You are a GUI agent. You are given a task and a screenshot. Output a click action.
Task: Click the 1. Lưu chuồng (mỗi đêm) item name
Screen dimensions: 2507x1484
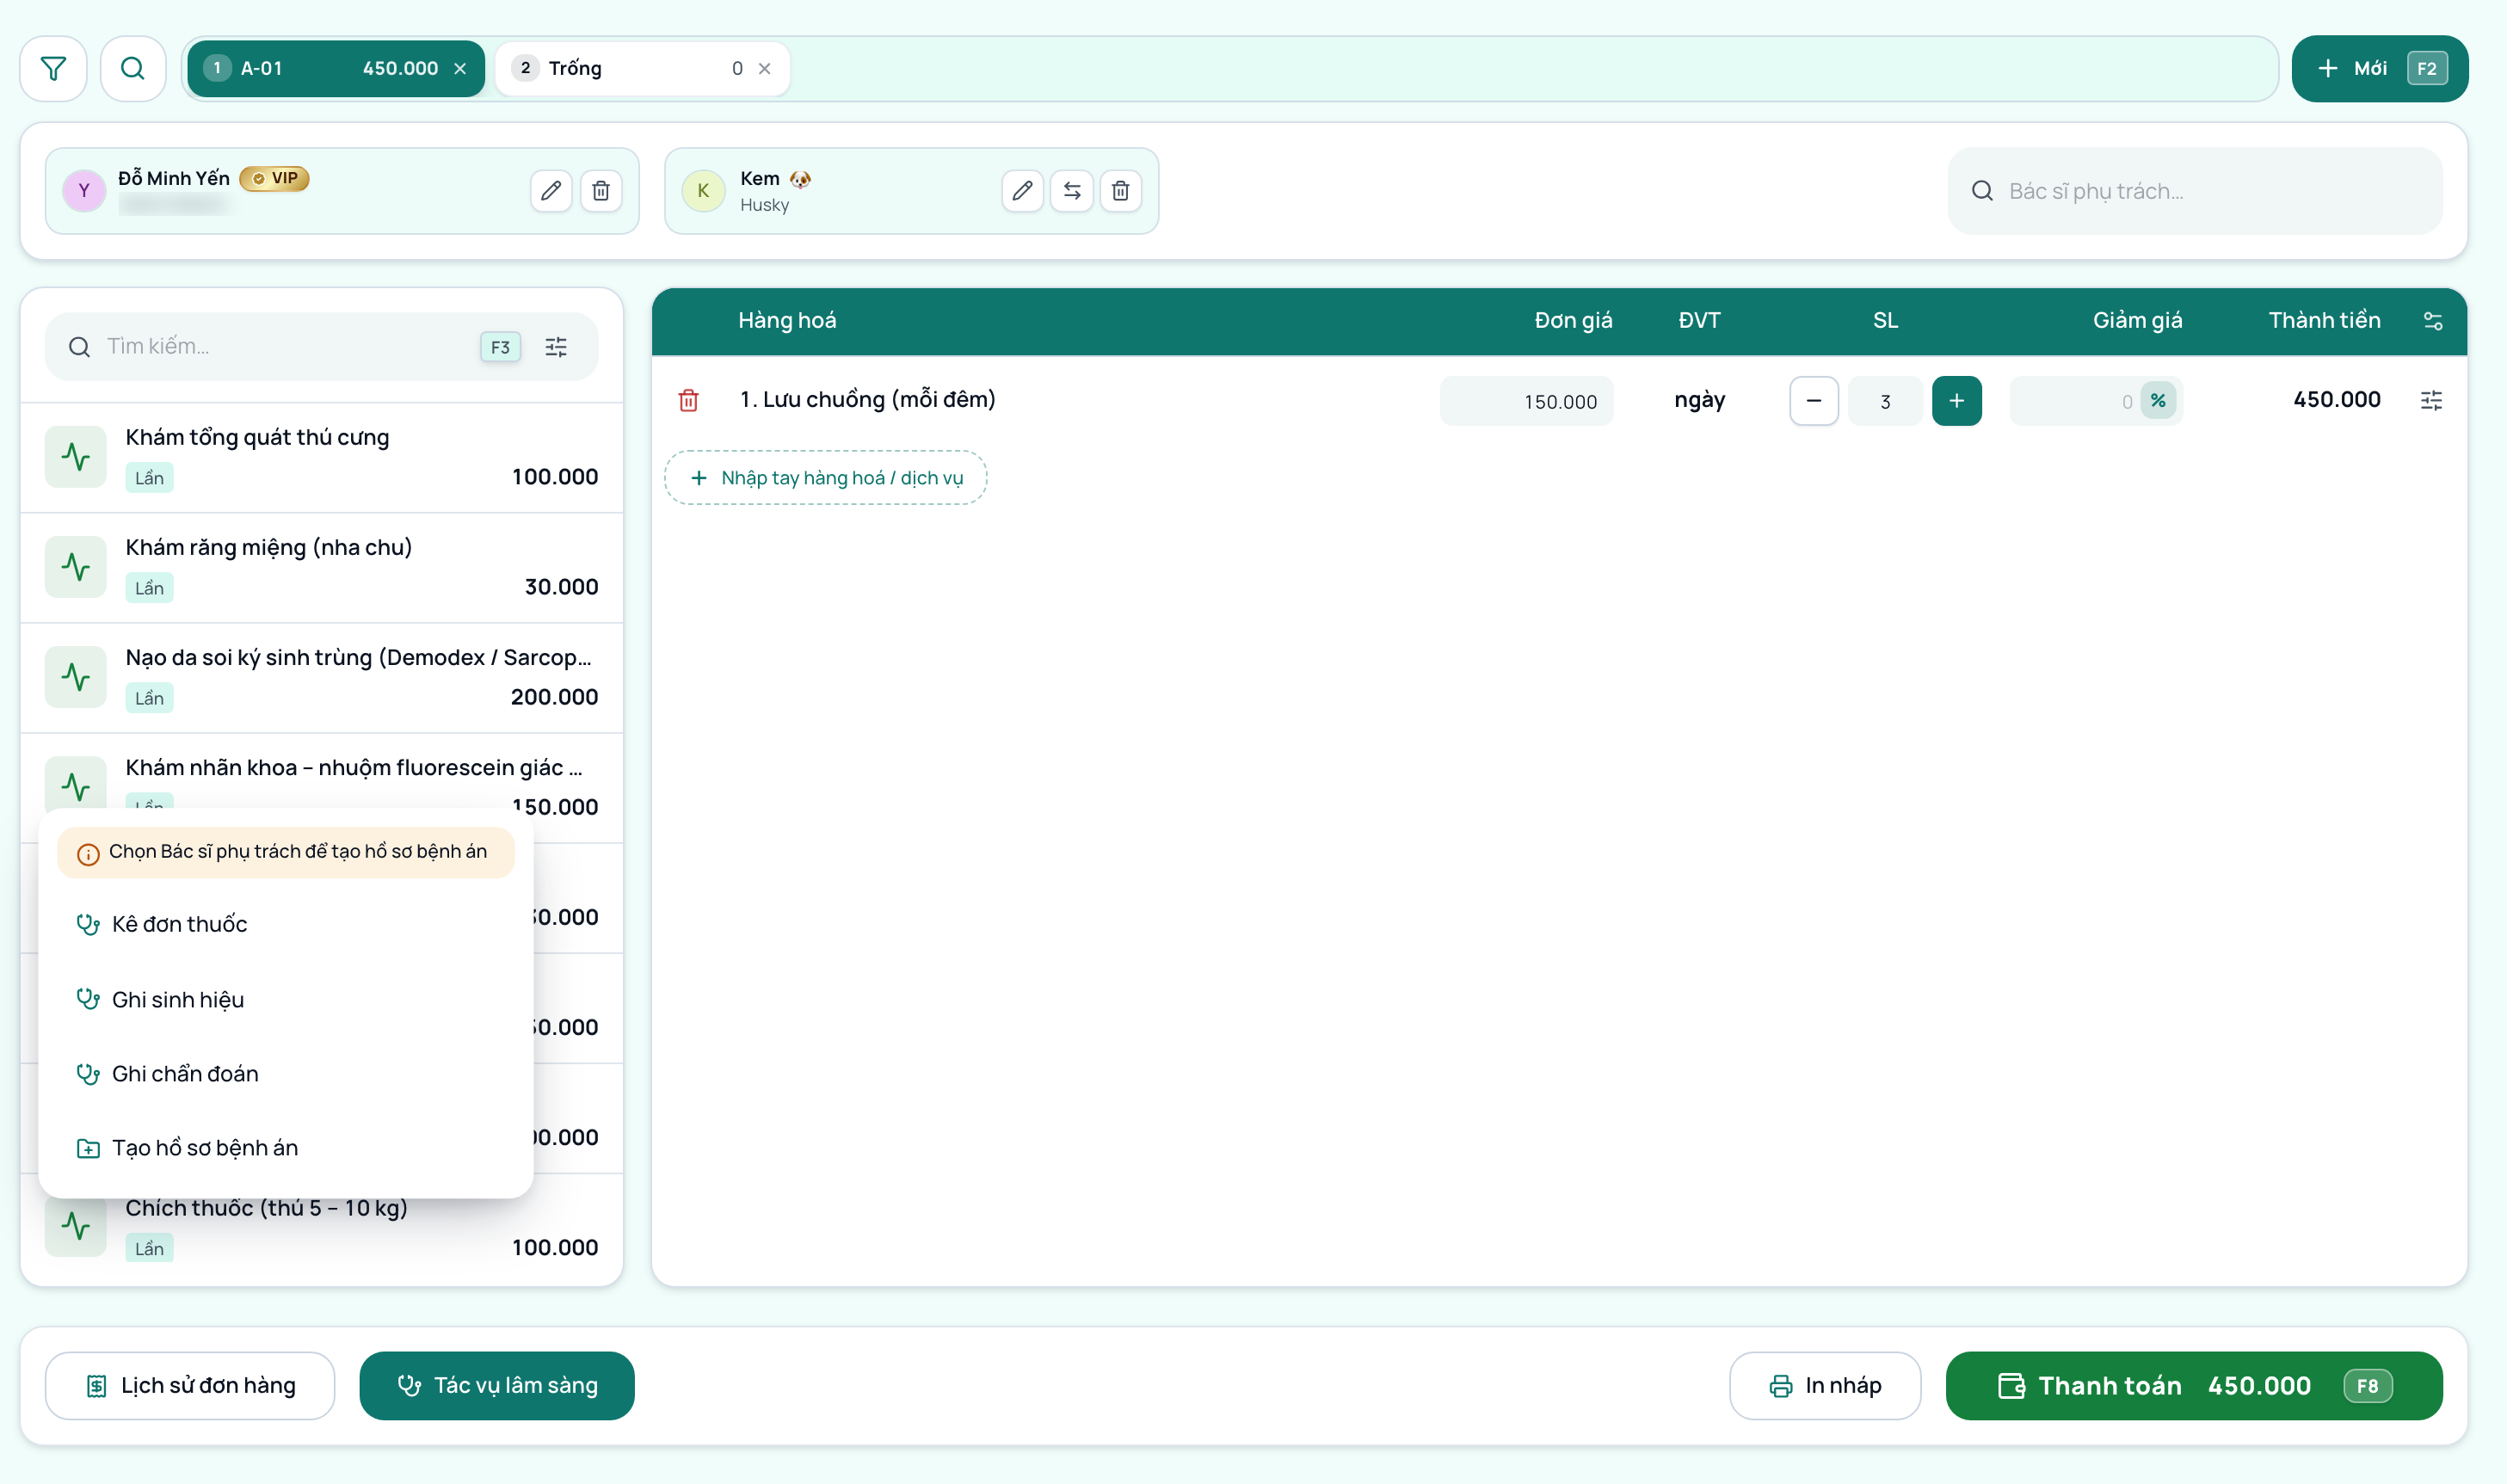point(867,399)
